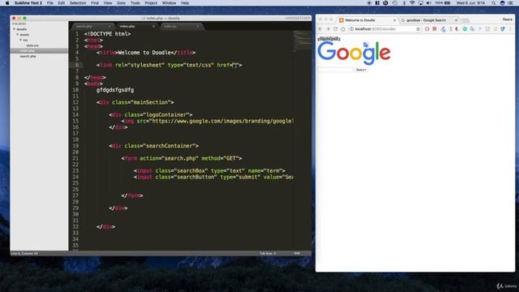Click the Siri icon in menu bar

point(503,3)
